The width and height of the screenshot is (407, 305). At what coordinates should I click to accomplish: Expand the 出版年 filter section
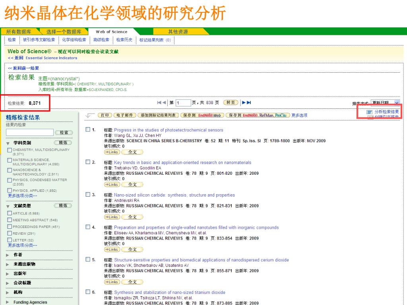[x=8, y=274]
